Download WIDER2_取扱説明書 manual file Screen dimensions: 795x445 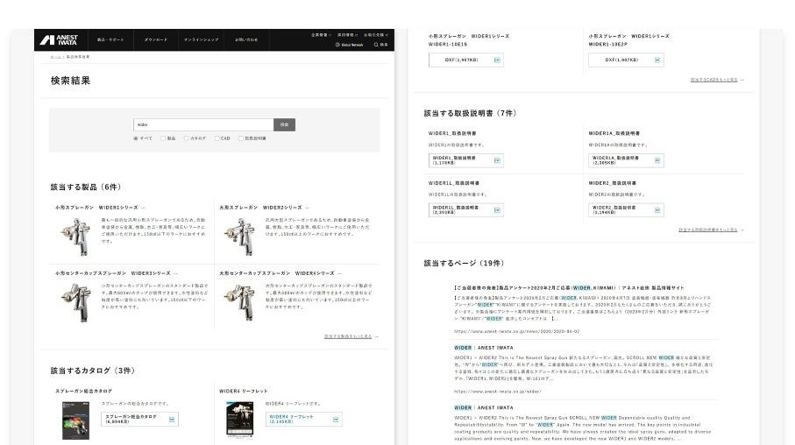(x=626, y=210)
